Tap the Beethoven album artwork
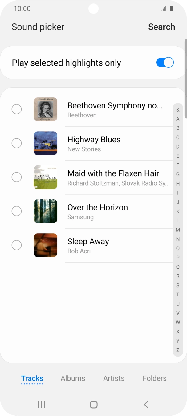This screenshot has height=416, width=187. [x=45, y=109]
